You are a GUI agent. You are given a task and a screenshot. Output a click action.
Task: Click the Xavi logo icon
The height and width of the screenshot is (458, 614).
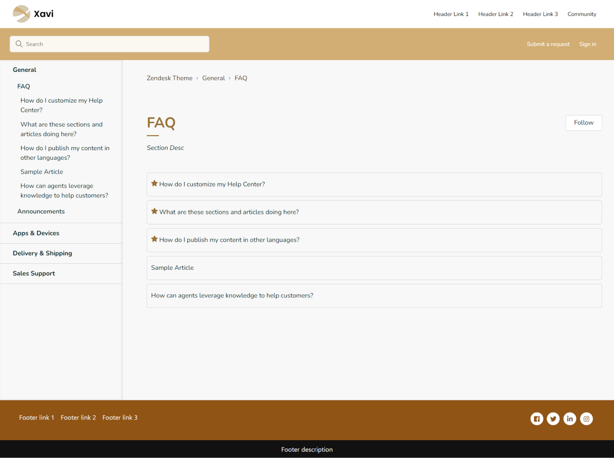pyautogui.click(x=22, y=14)
